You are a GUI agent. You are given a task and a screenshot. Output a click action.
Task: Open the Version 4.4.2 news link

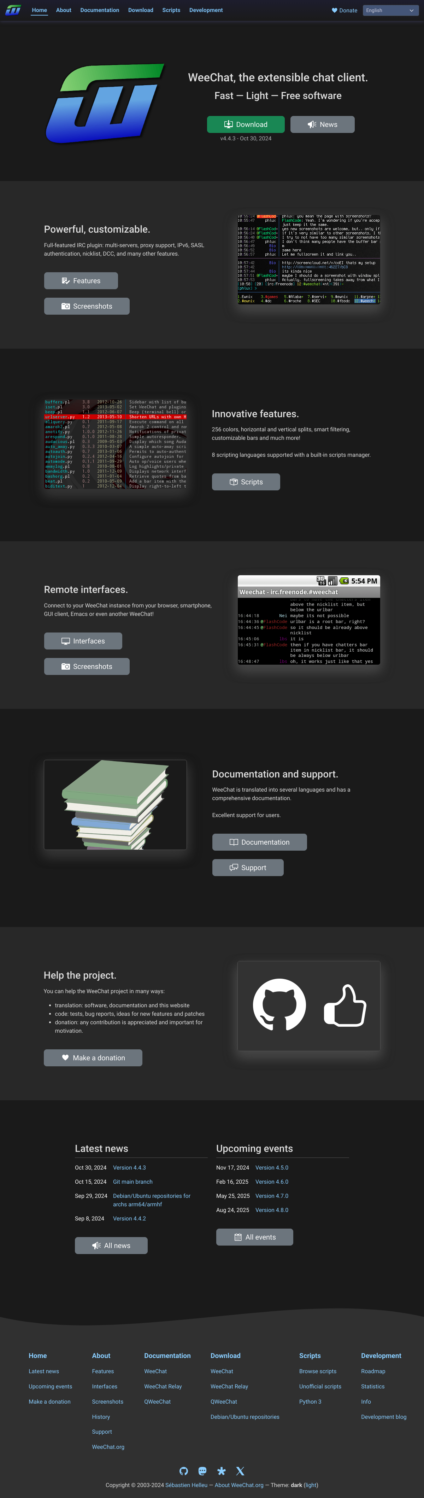point(130,1218)
